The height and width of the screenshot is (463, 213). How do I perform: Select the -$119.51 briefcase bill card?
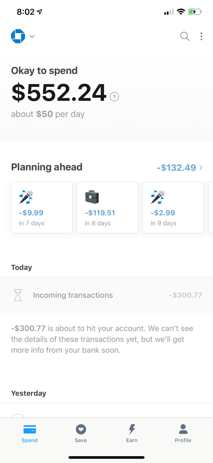tap(107, 207)
